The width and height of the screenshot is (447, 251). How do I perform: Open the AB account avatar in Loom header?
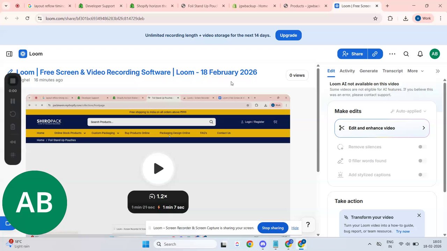click(x=435, y=54)
